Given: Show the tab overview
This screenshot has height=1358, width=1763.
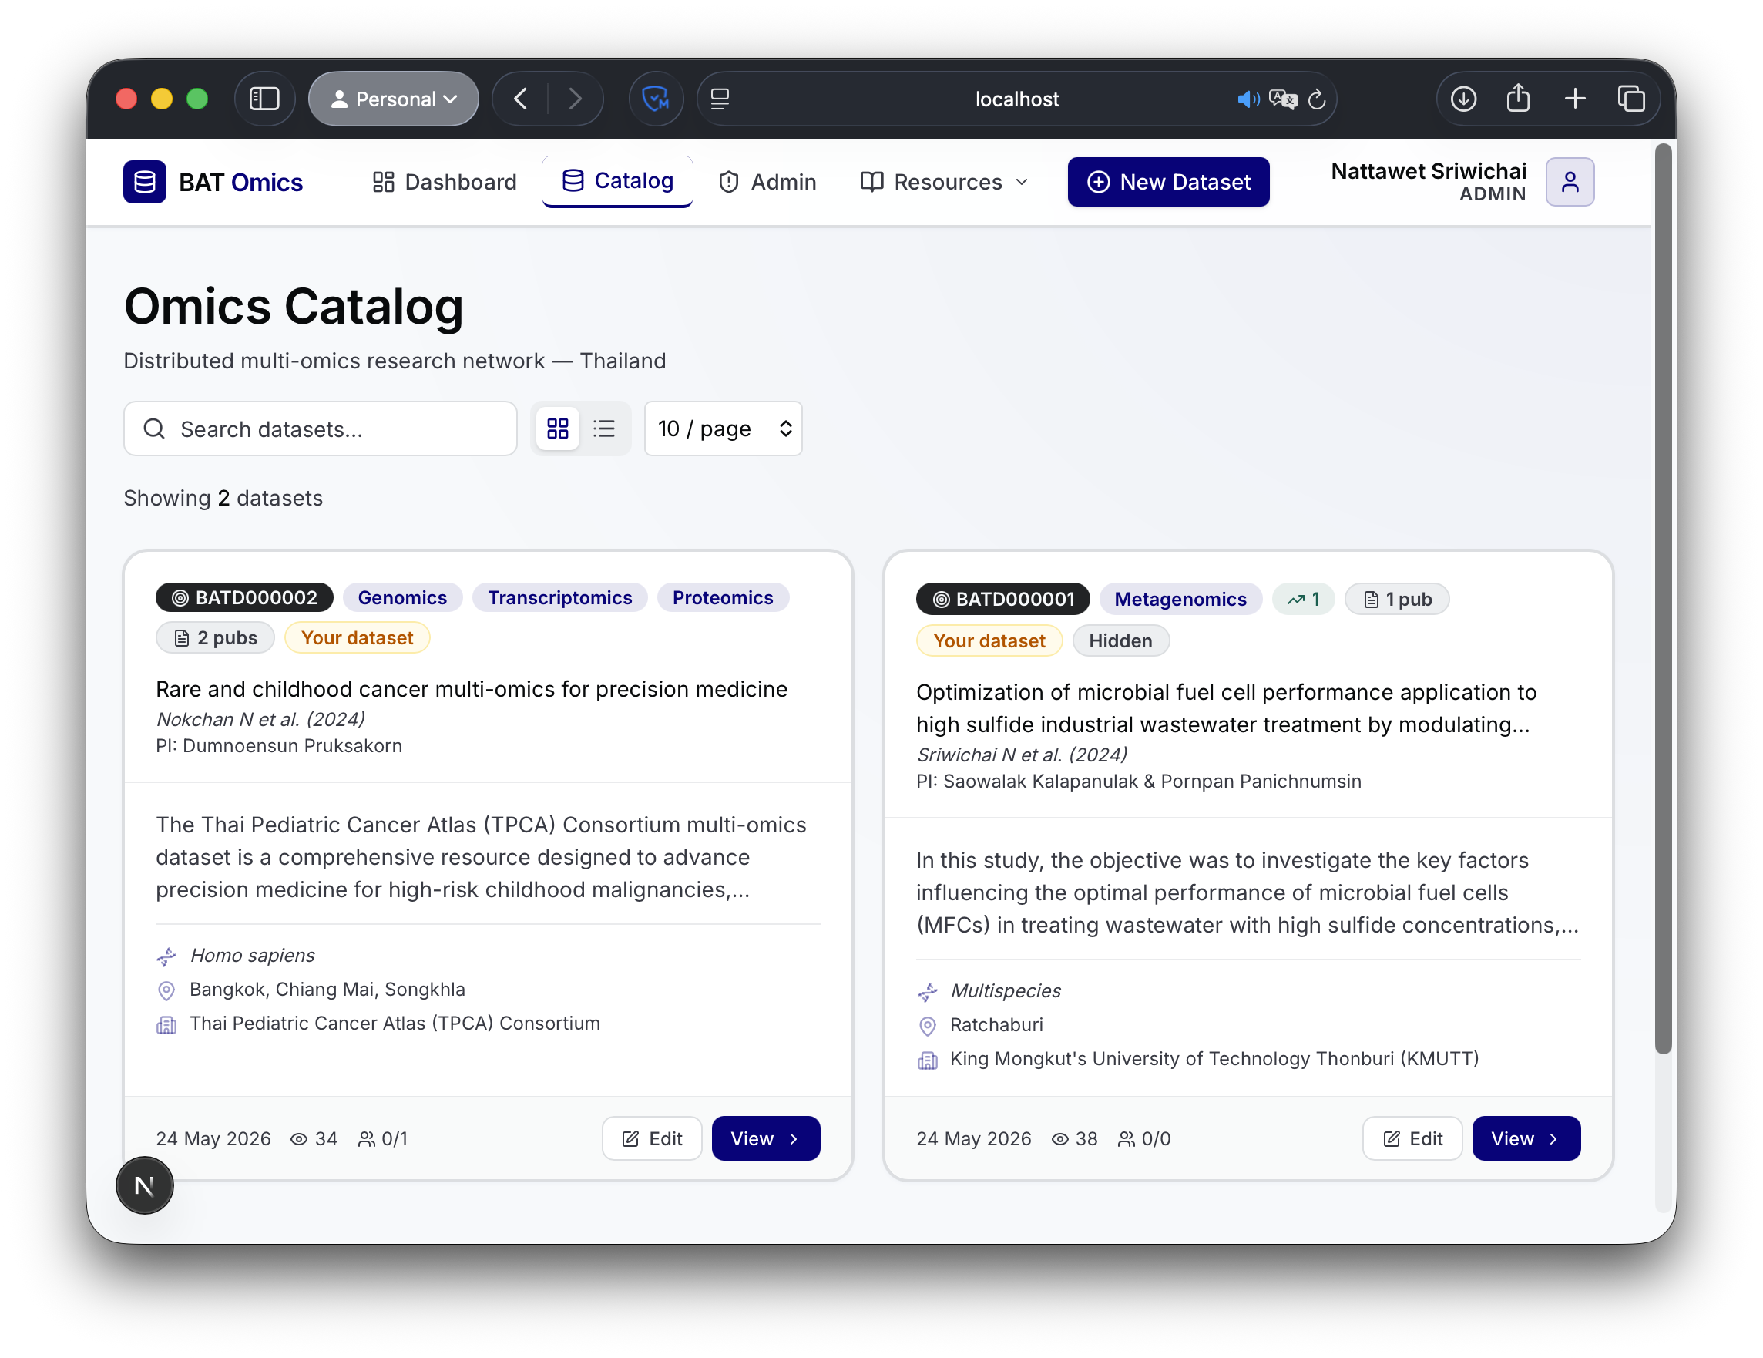Looking at the screenshot, I should click(1631, 99).
